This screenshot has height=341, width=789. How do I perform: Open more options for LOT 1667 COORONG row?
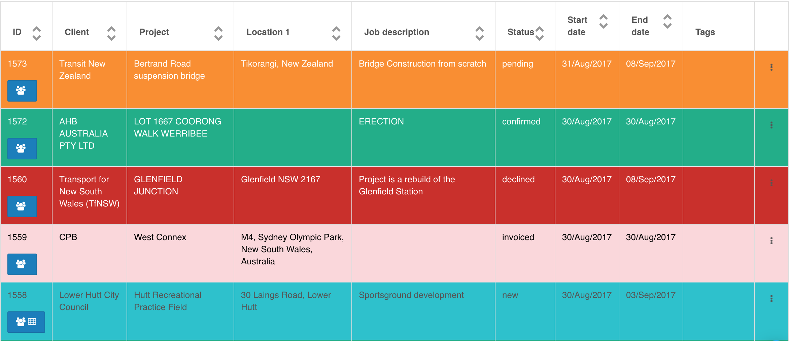[x=771, y=125]
